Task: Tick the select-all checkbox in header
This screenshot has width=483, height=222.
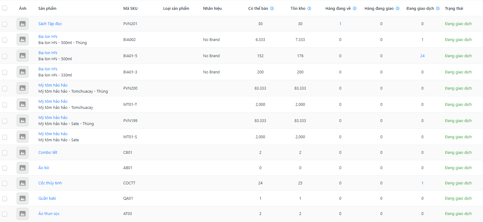Action: [x=5, y=8]
